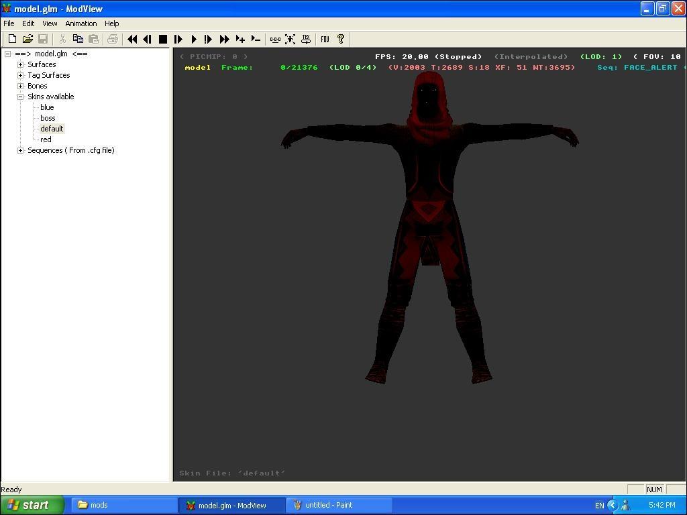Rewind animation to the start
The height and width of the screenshot is (515, 687).
click(x=132, y=40)
